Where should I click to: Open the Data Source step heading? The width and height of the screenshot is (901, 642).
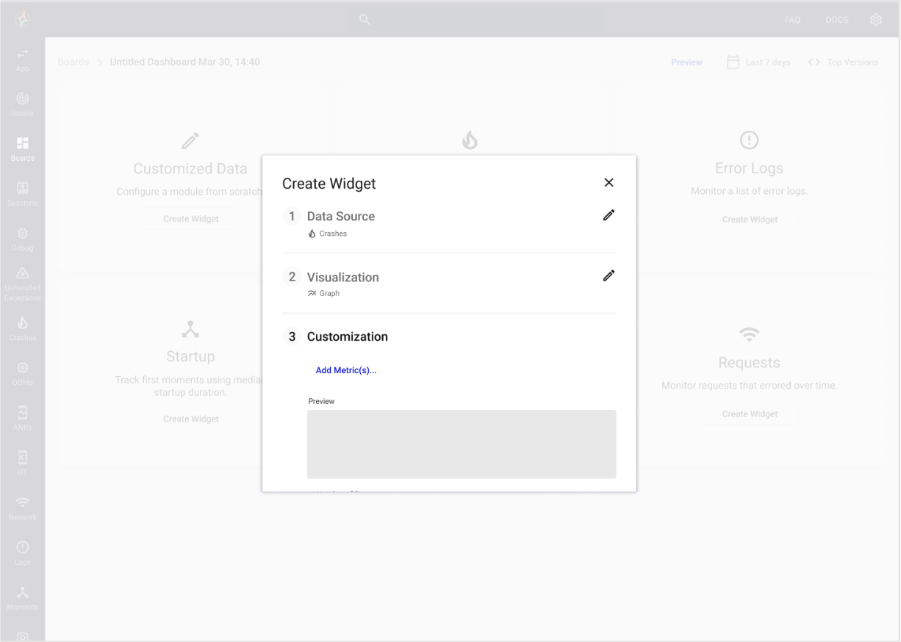tap(341, 216)
